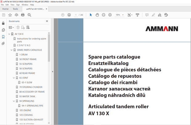Screen dimensions: 191x125
Task: Open the 65-1 SLEW bookmark
Action: [27, 82]
